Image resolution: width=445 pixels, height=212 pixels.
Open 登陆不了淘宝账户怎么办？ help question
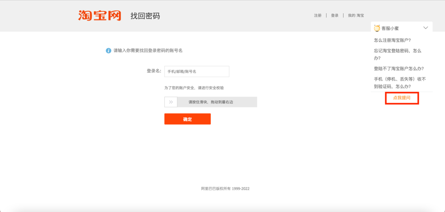(399, 68)
